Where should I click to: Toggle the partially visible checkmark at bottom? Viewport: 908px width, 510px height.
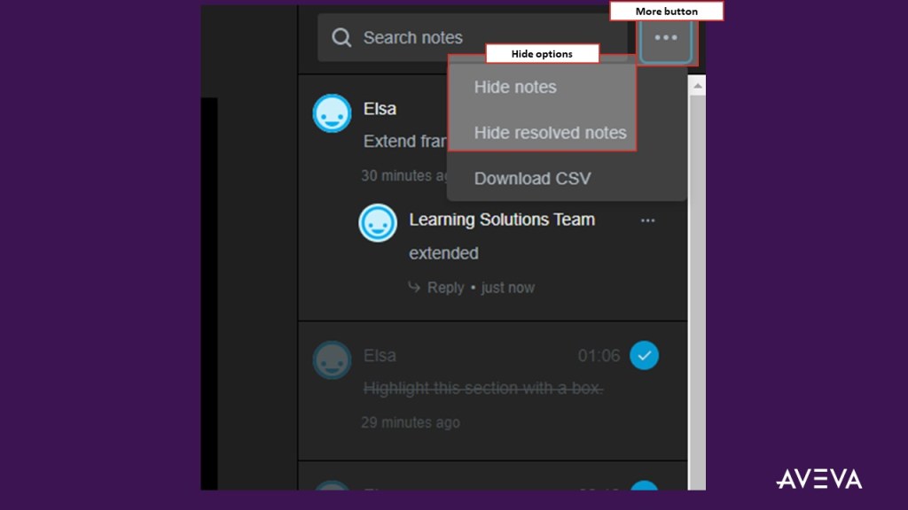point(645,485)
